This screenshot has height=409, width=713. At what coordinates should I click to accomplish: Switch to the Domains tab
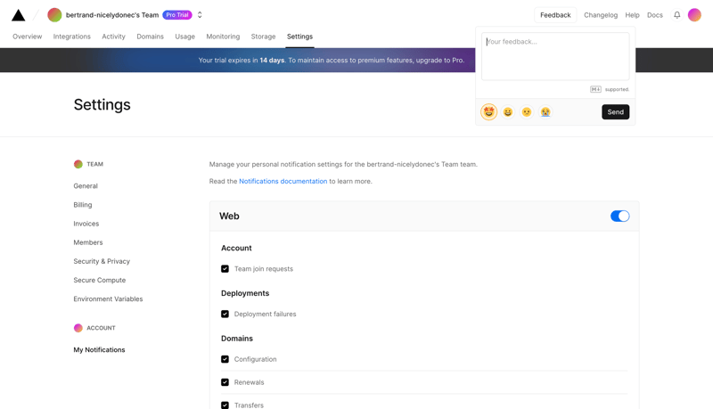click(x=150, y=37)
